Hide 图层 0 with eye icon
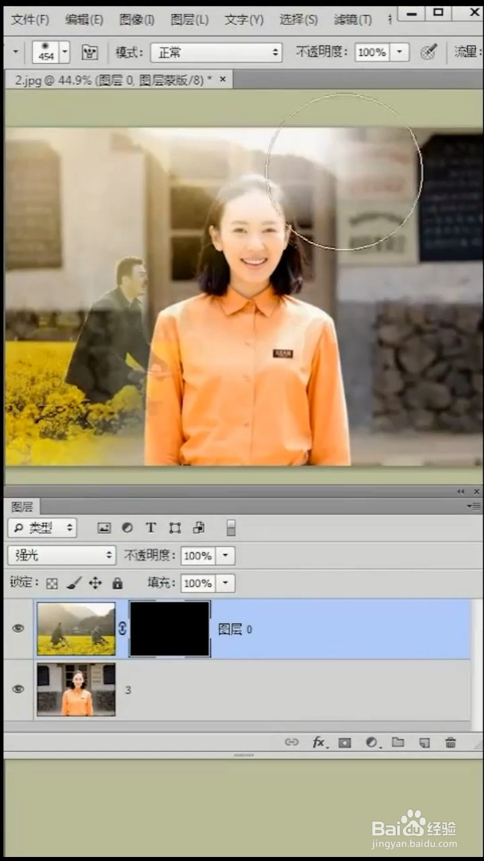Viewport: 484px width, 861px height. click(18, 628)
